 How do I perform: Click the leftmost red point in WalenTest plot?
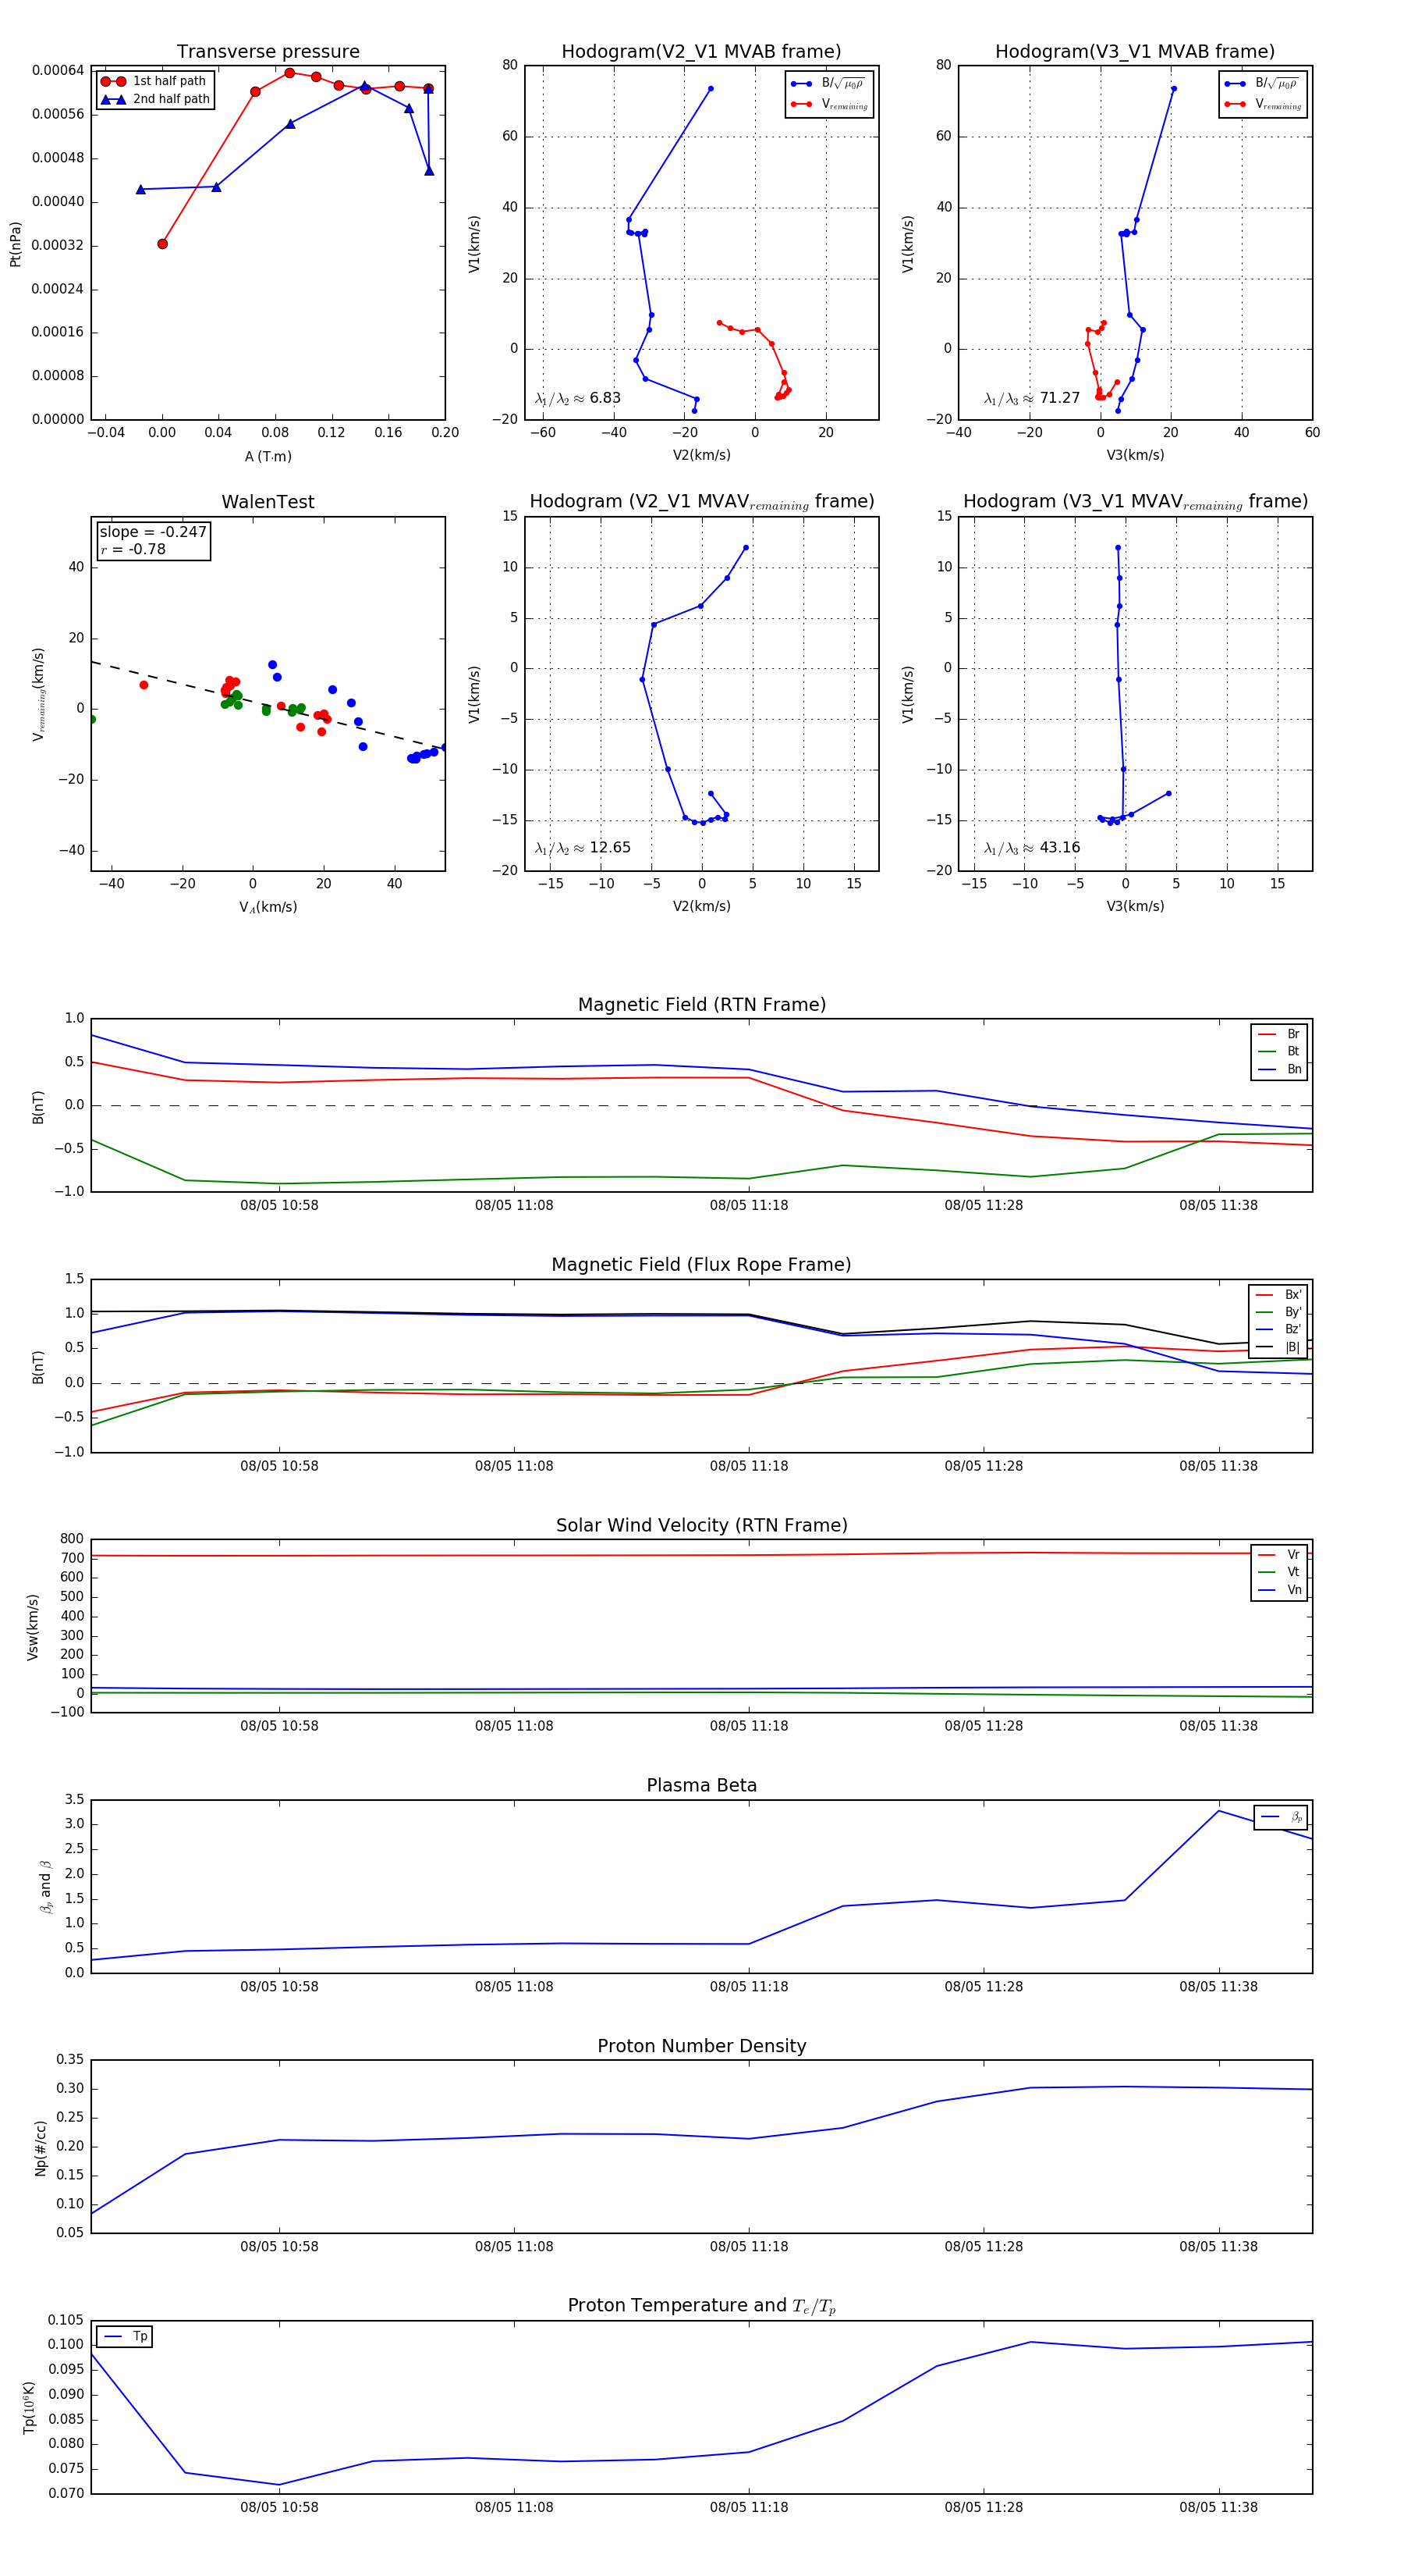144,685
